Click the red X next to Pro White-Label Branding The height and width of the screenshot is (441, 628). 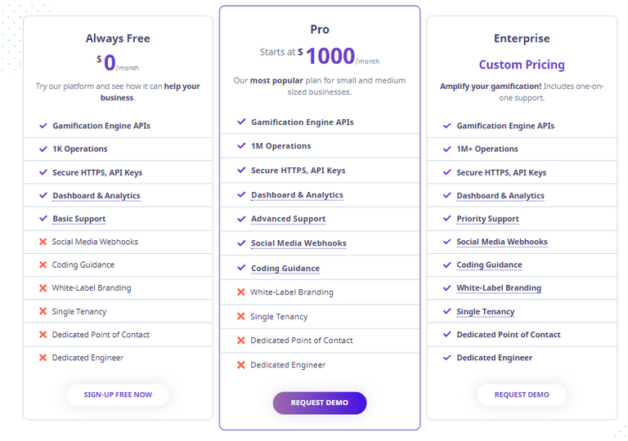pos(240,292)
